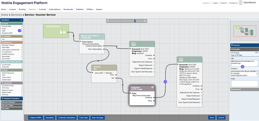
Task: Click into the Body text field
Action: pyautogui.click(x=244, y=83)
